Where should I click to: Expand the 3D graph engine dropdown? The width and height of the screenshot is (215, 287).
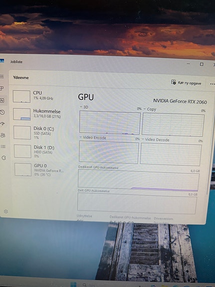pyautogui.click(x=84, y=107)
